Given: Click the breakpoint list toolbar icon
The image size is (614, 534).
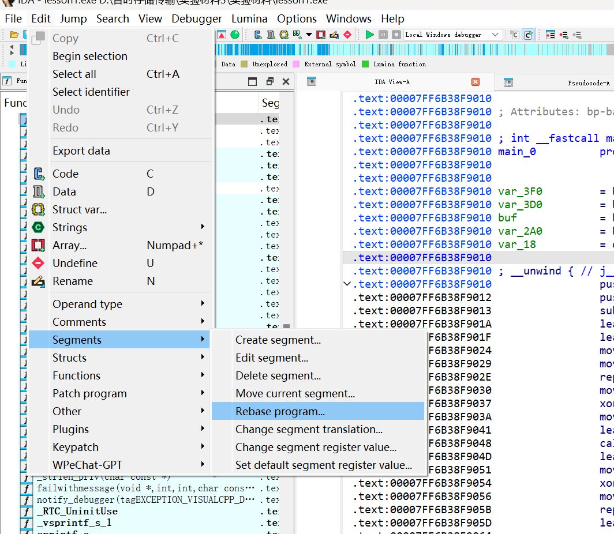Looking at the screenshot, I should pyautogui.click(x=550, y=35).
